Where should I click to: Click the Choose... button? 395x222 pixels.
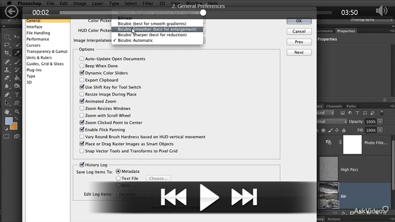(x=158, y=178)
